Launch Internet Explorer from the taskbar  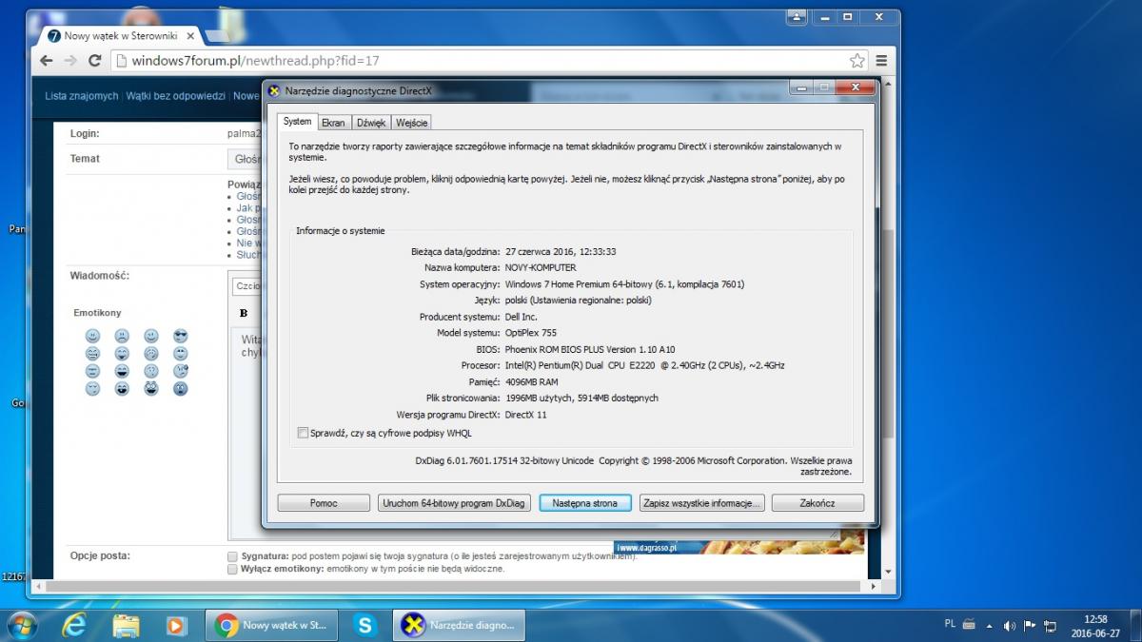[74, 624]
